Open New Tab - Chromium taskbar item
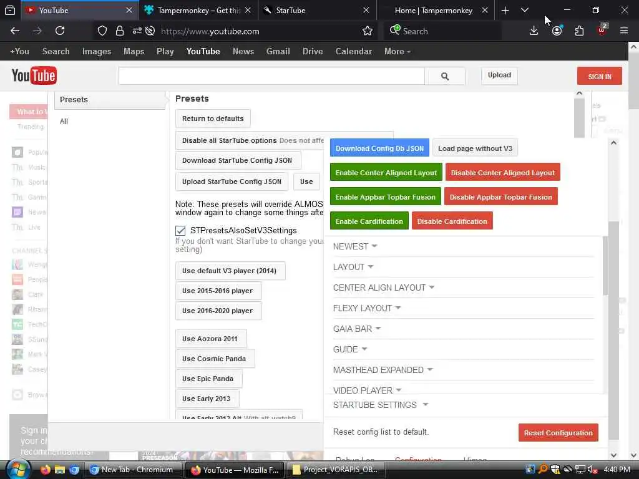This screenshot has width=639, height=479. click(x=133, y=470)
